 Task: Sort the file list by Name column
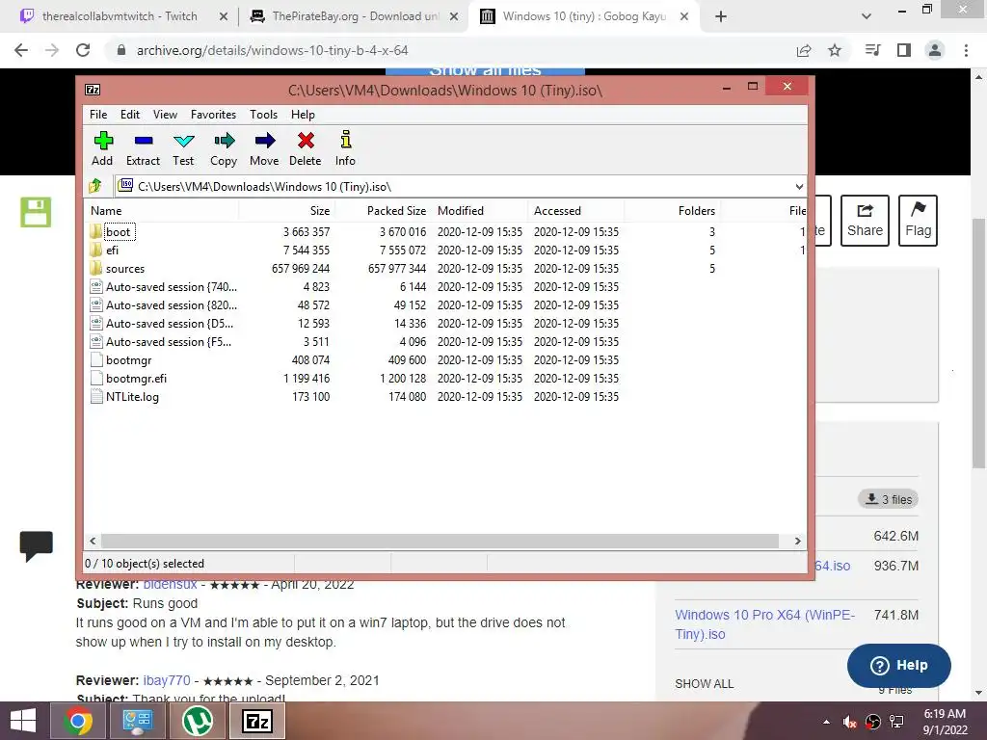point(161,211)
